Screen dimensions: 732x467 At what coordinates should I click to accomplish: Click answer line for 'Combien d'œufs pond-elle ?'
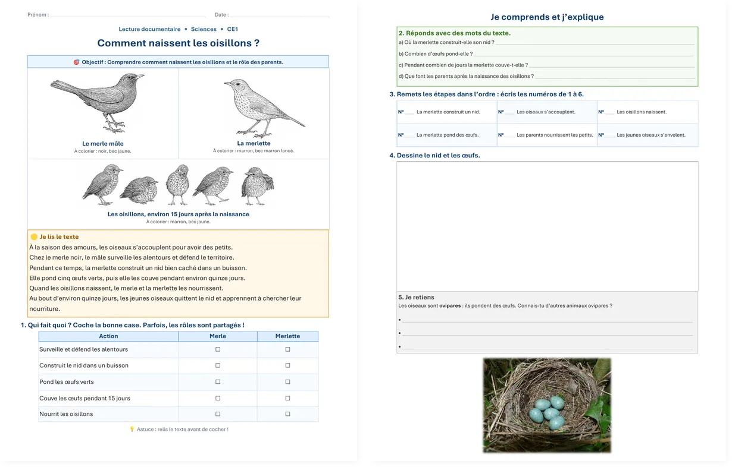click(584, 54)
